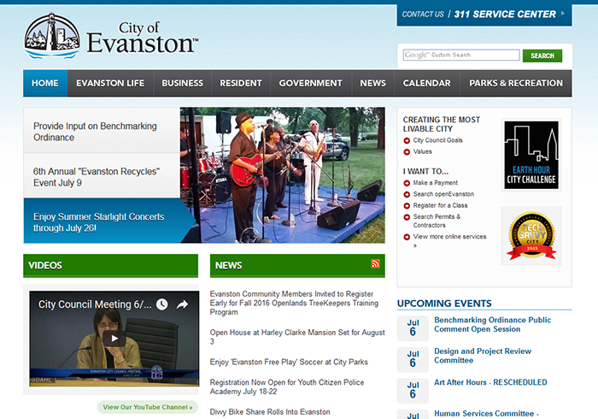Open the Divvy Bike Share news article
This screenshot has width=598, height=419.
click(x=270, y=412)
